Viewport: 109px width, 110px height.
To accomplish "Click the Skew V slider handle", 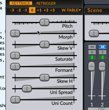I will click(44, 44).
